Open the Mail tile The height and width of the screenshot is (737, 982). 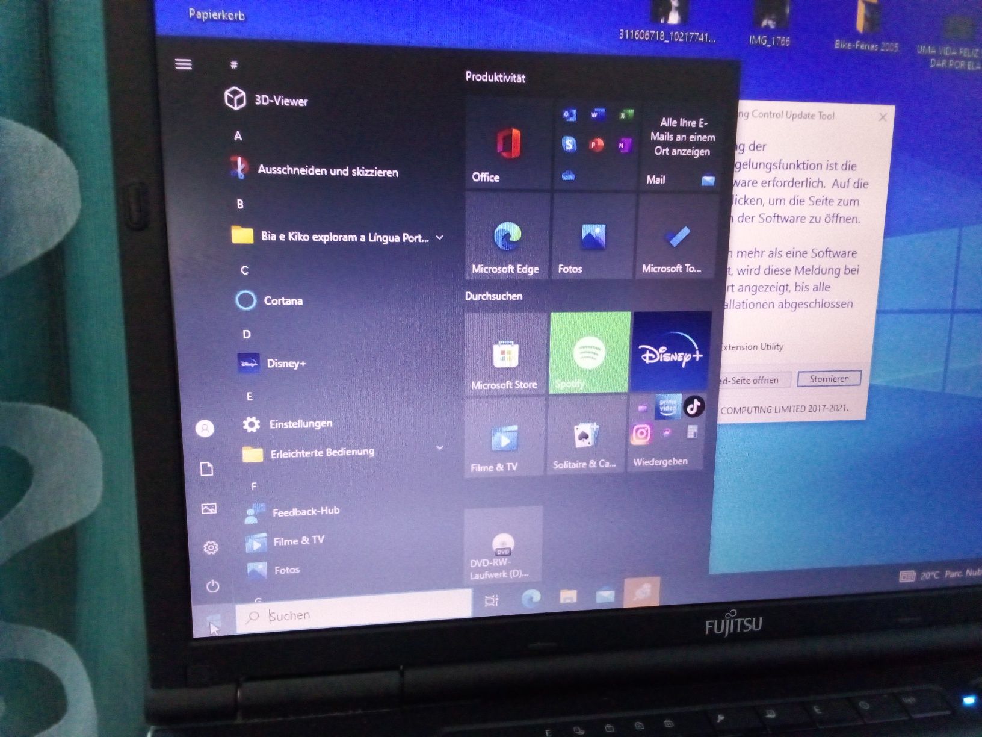pos(680,148)
